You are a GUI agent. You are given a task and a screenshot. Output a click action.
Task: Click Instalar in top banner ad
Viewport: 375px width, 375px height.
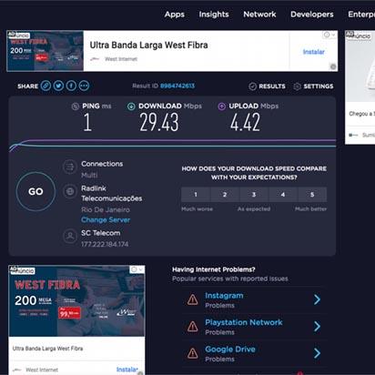313,52
